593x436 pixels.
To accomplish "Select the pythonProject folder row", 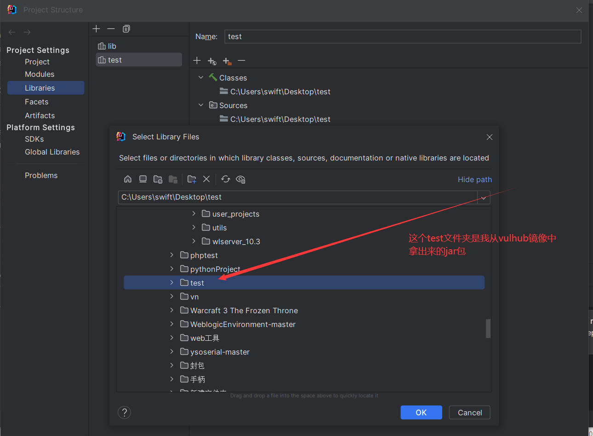I will point(304,269).
